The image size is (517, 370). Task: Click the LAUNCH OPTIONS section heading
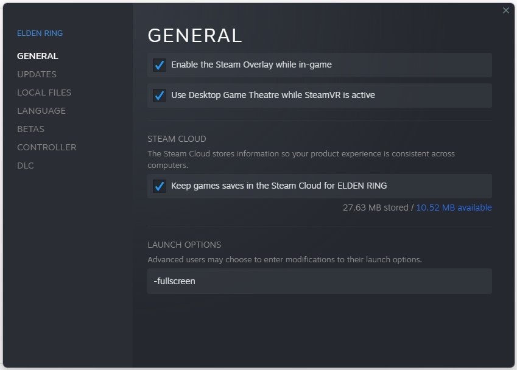tap(184, 245)
